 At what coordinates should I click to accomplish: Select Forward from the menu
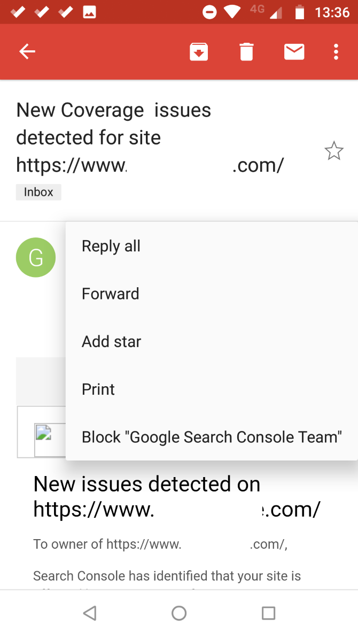pyautogui.click(x=110, y=294)
